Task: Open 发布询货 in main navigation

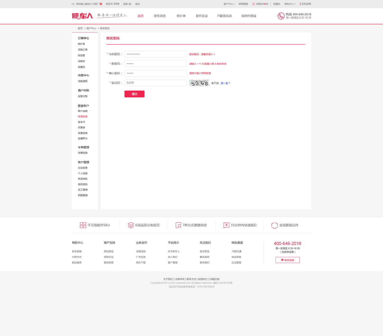Action: [x=160, y=16]
